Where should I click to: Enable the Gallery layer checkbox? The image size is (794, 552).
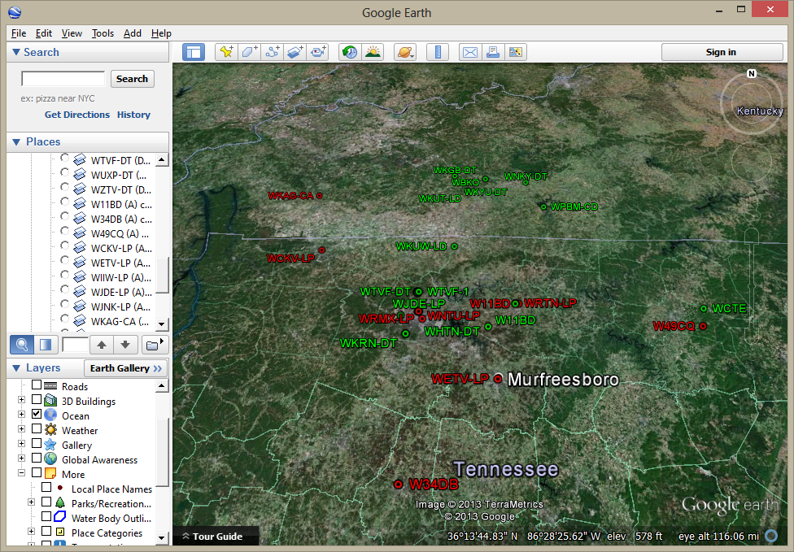(x=37, y=444)
